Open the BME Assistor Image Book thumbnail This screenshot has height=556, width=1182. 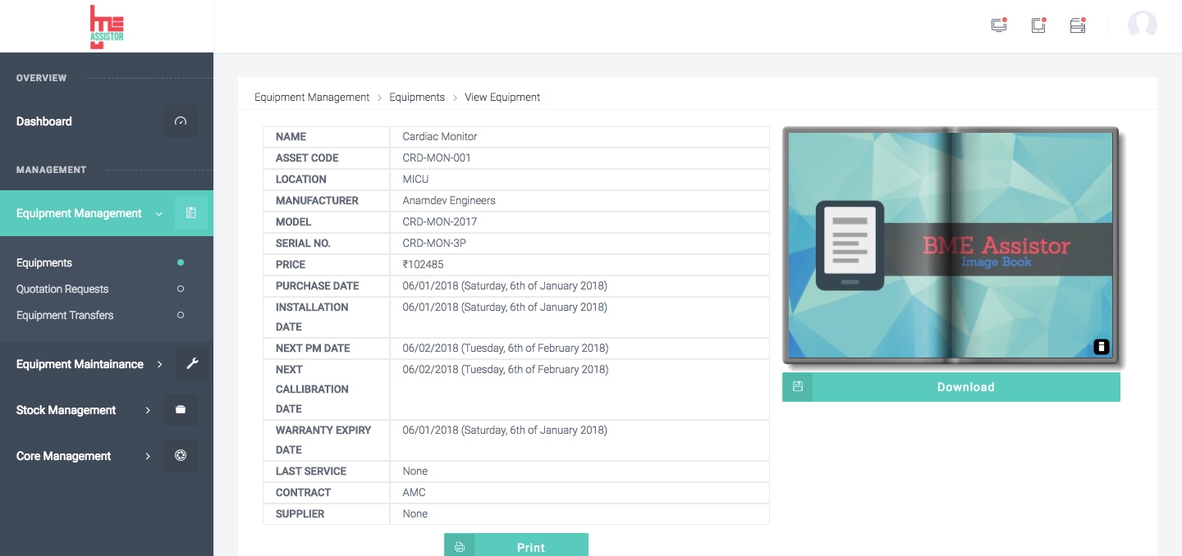click(951, 245)
